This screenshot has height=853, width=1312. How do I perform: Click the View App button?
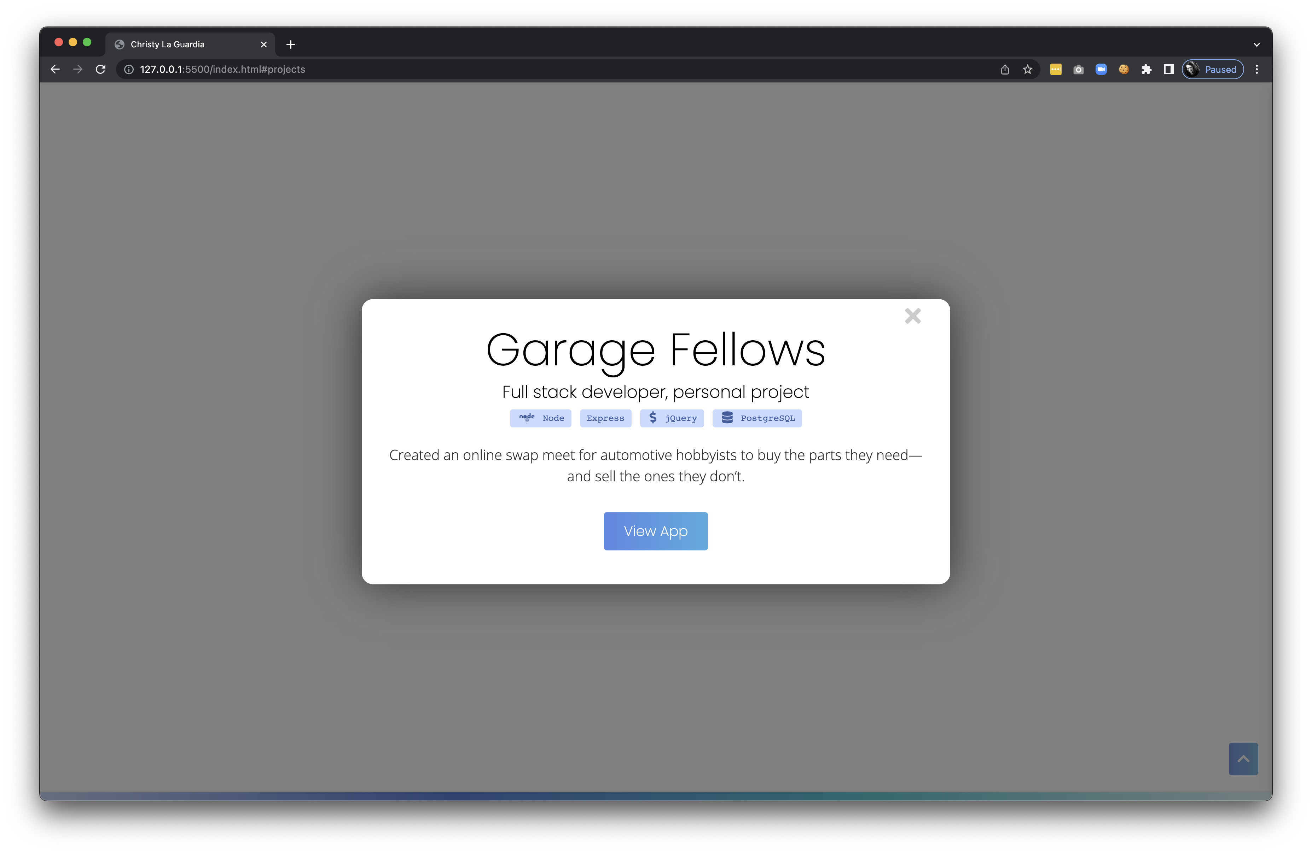click(655, 531)
